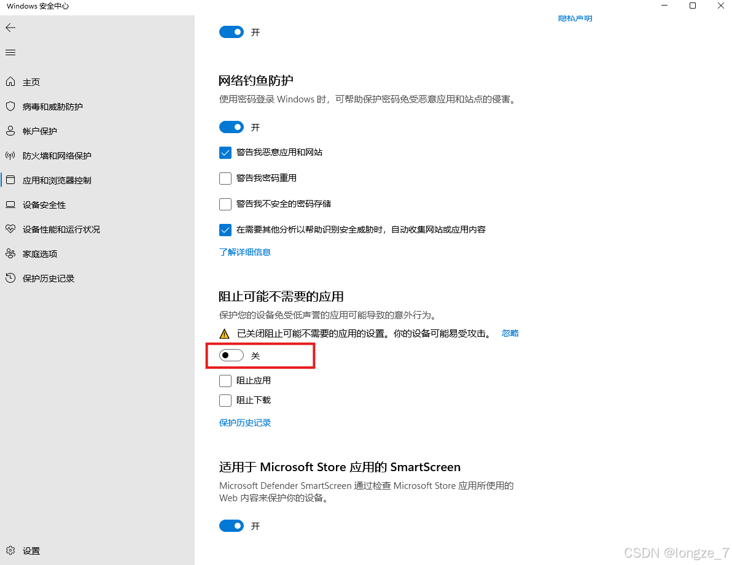Check 警告我不安全的密码存储 checkbox
The width and height of the screenshot is (732, 565).
click(225, 204)
